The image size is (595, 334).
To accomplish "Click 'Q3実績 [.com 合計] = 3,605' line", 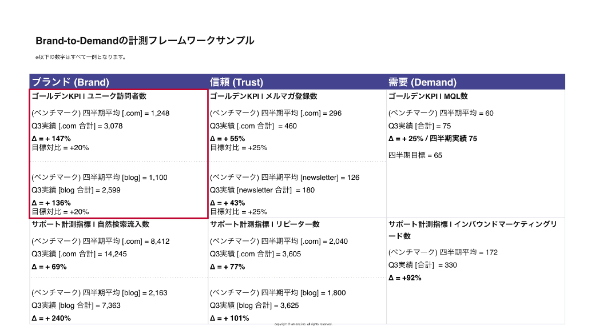I will point(255,254).
